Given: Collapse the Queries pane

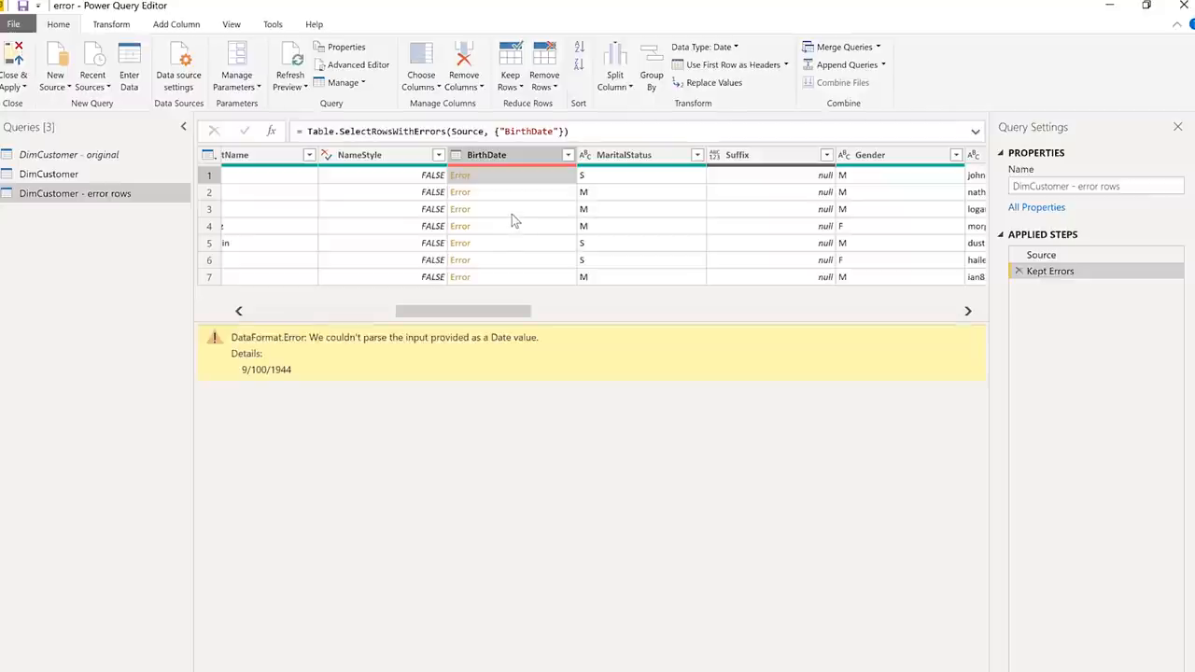Looking at the screenshot, I should (x=183, y=127).
